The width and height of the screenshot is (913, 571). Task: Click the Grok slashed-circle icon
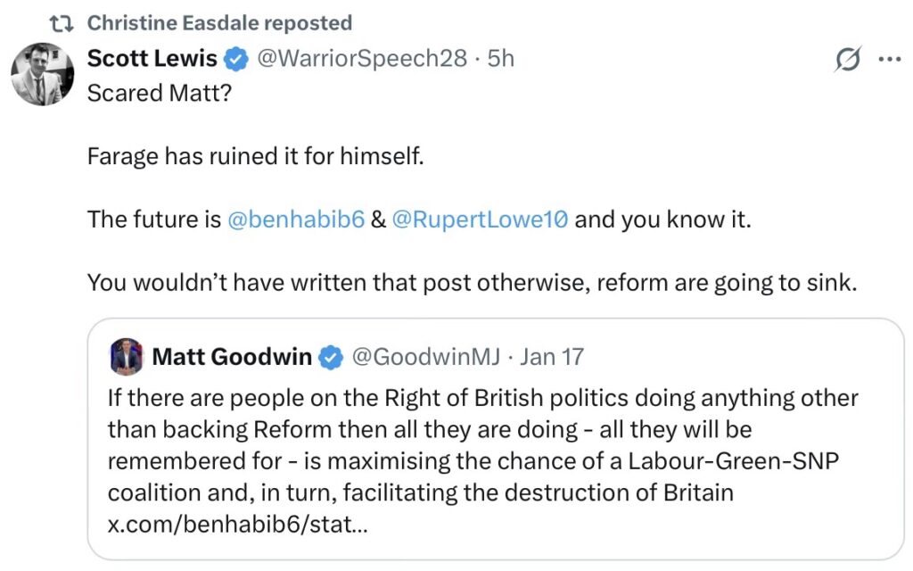pos(848,60)
